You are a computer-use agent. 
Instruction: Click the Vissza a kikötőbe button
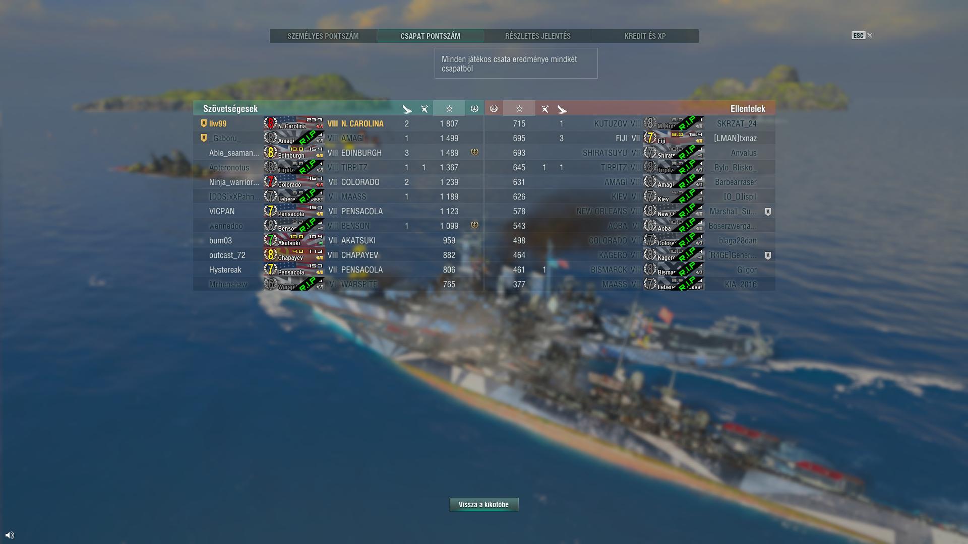pos(484,504)
